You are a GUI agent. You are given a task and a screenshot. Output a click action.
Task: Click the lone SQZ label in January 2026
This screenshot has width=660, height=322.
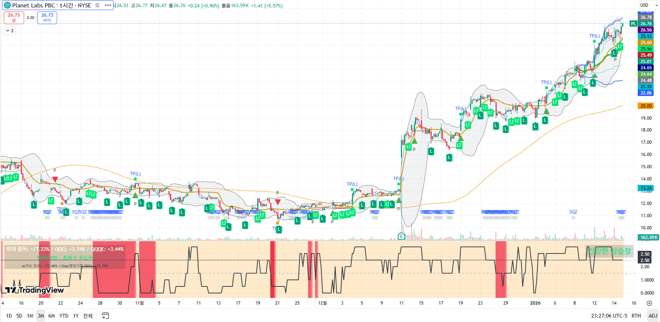[x=573, y=212]
